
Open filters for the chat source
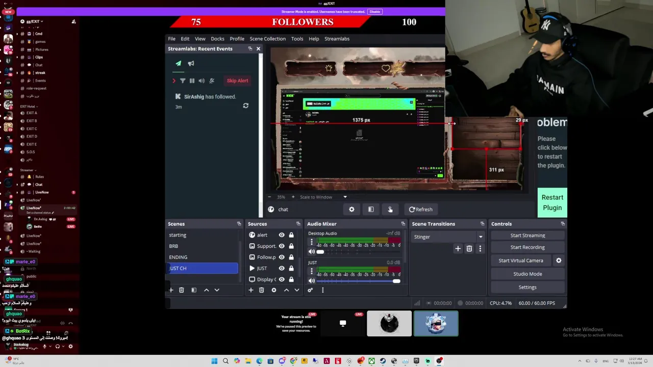point(371,209)
